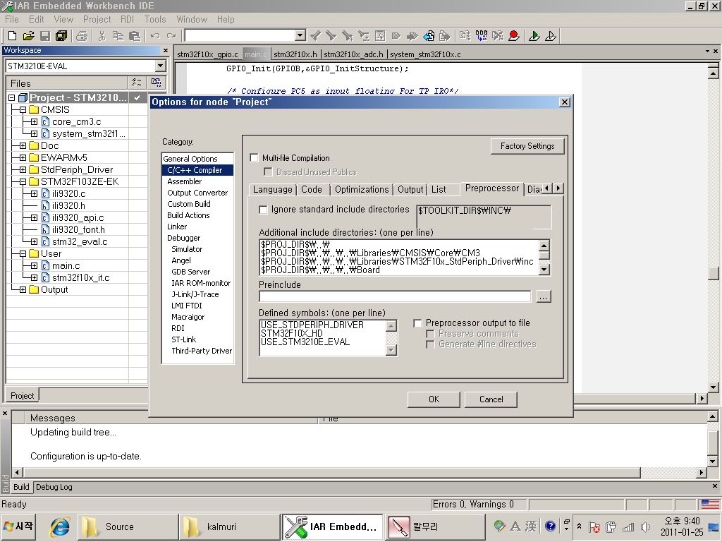Open the Tools menu
The height and width of the screenshot is (542, 722).
pos(154,19)
